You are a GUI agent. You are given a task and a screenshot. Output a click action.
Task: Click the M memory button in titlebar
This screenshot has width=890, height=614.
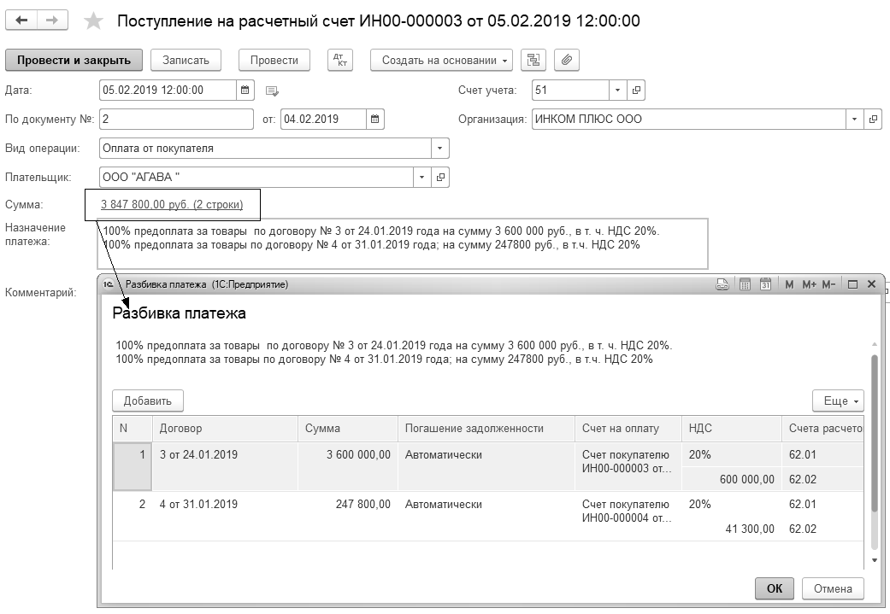(x=789, y=284)
